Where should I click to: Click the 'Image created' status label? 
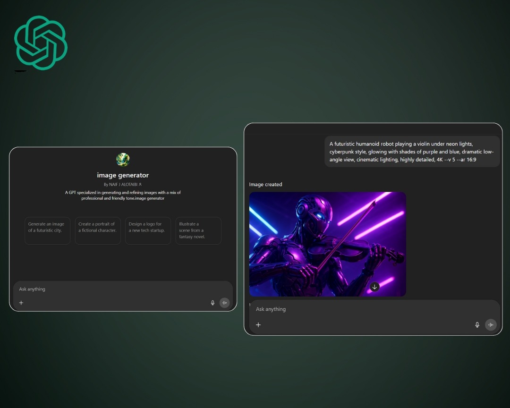click(x=265, y=184)
